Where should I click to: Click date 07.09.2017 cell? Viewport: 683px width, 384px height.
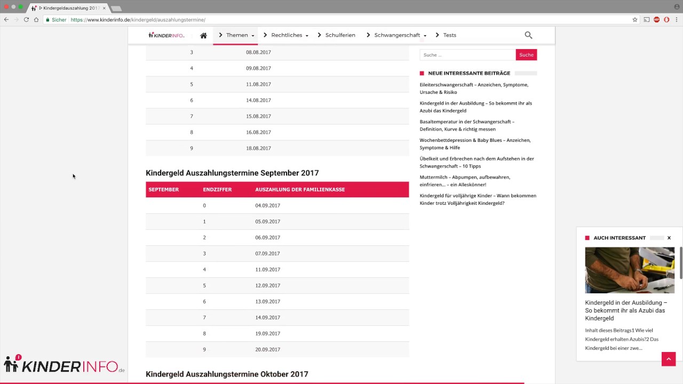pyautogui.click(x=267, y=253)
